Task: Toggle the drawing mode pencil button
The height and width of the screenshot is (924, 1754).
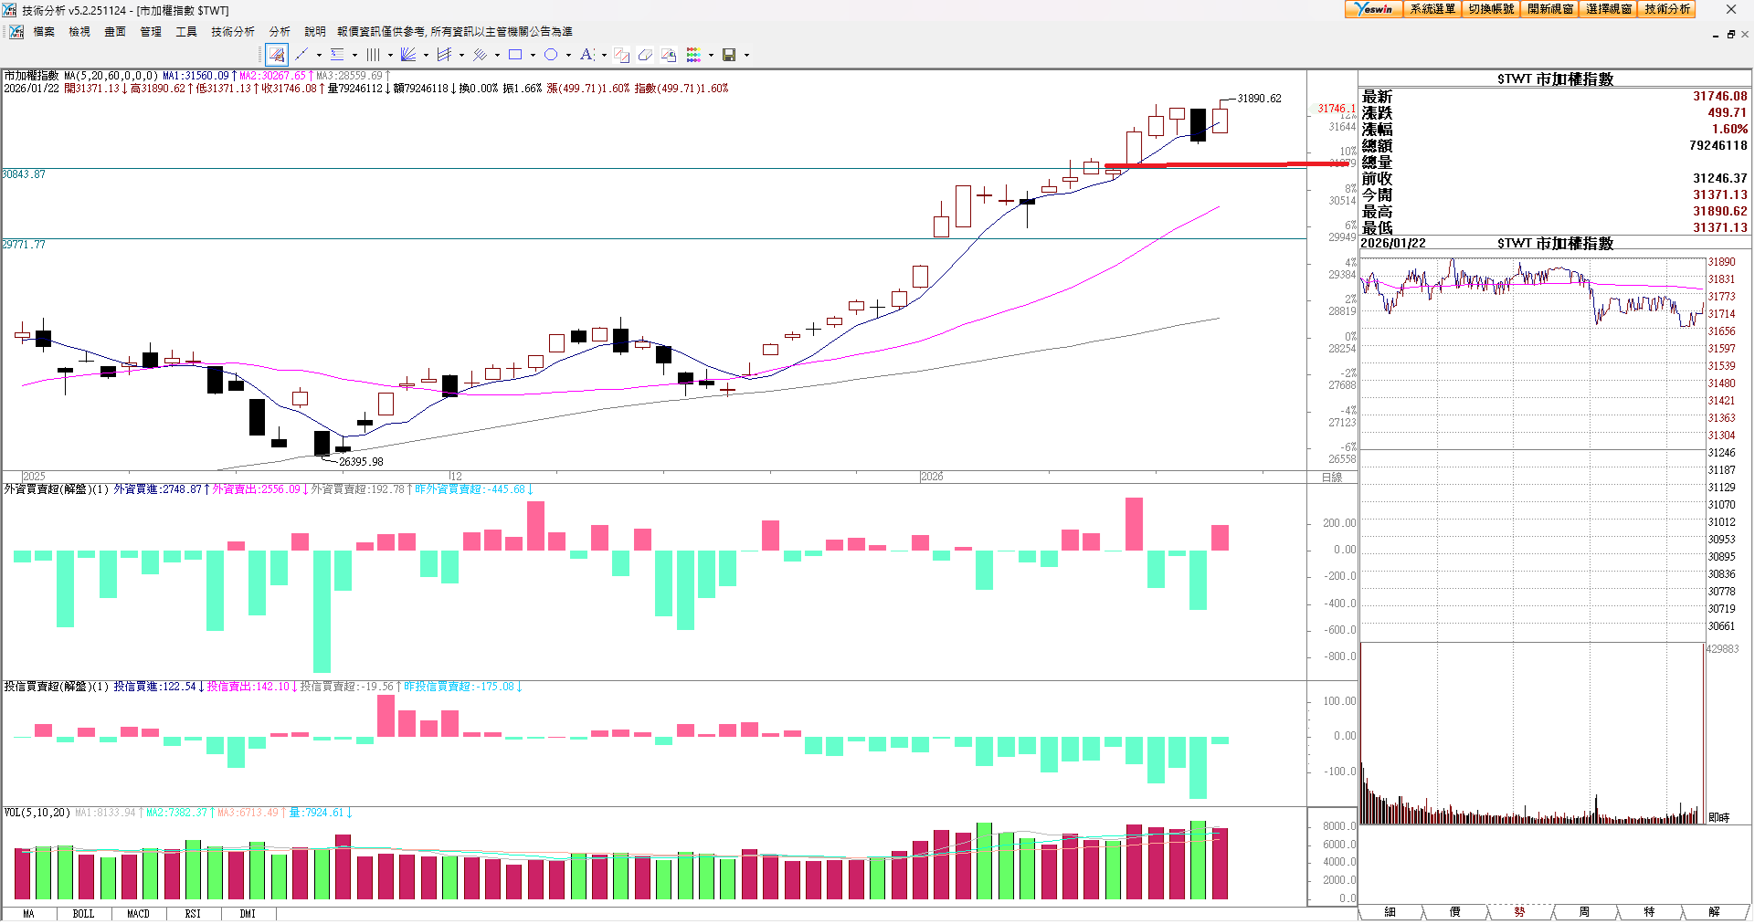Action: [x=277, y=55]
